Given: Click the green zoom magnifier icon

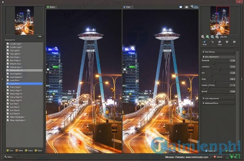Looking at the screenshot, I should pyautogui.click(x=207, y=37).
